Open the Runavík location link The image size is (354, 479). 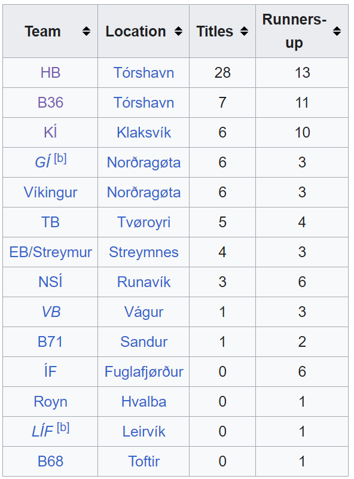pyautogui.click(x=144, y=282)
